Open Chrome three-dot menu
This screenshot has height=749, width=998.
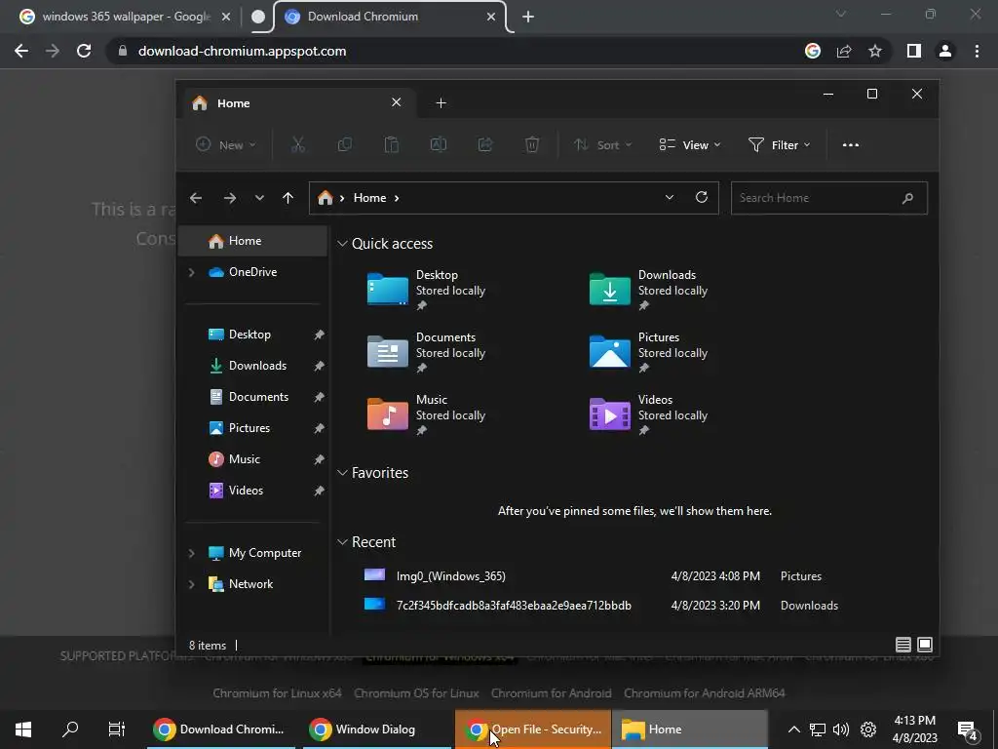pyautogui.click(x=977, y=51)
